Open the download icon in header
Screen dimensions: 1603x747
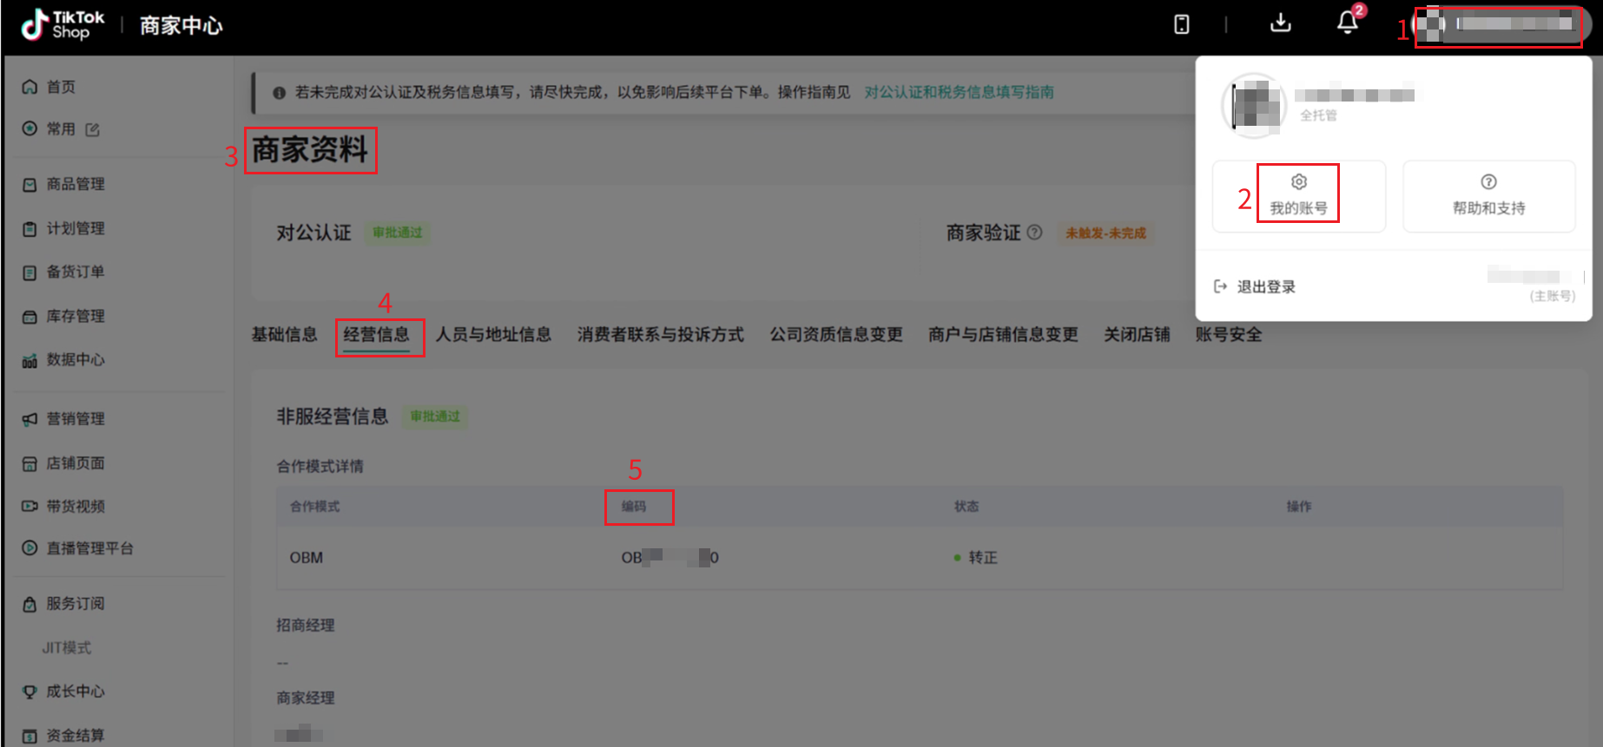pos(1280,23)
